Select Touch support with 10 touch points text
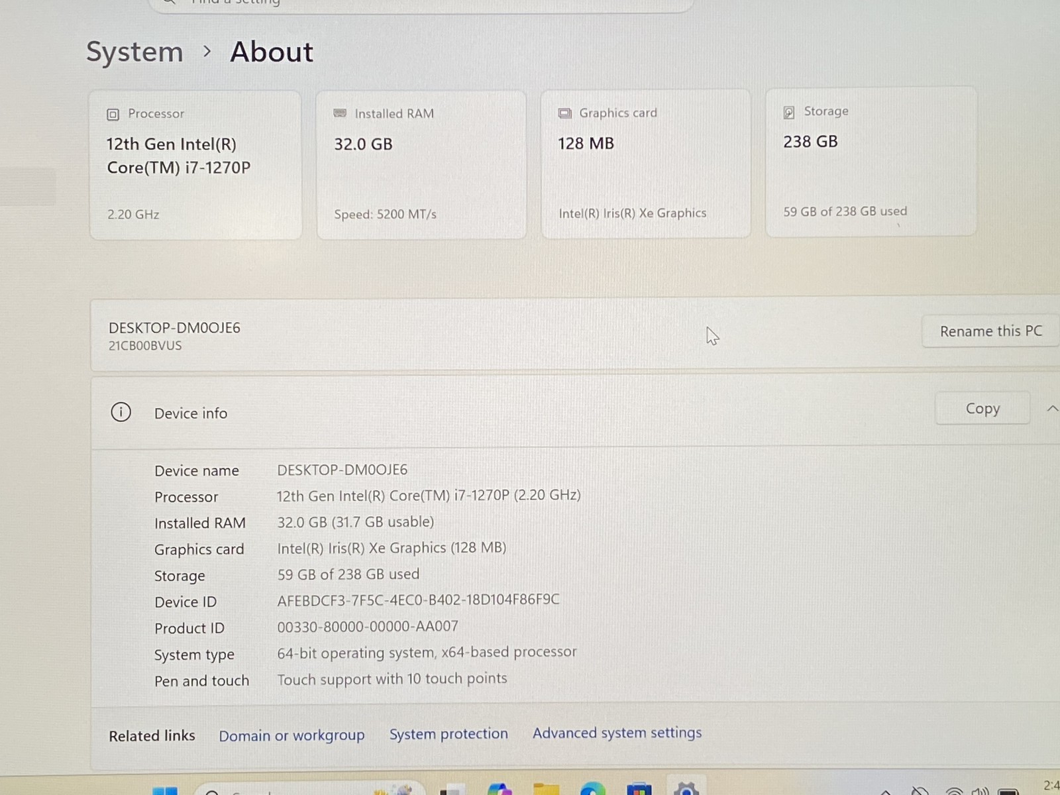The height and width of the screenshot is (795, 1060). click(392, 679)
